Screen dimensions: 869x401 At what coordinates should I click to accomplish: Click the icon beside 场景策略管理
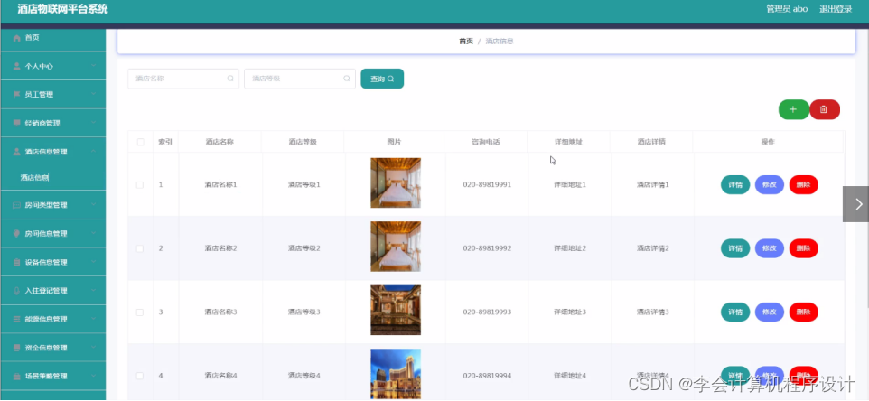[x=16, y=376]
